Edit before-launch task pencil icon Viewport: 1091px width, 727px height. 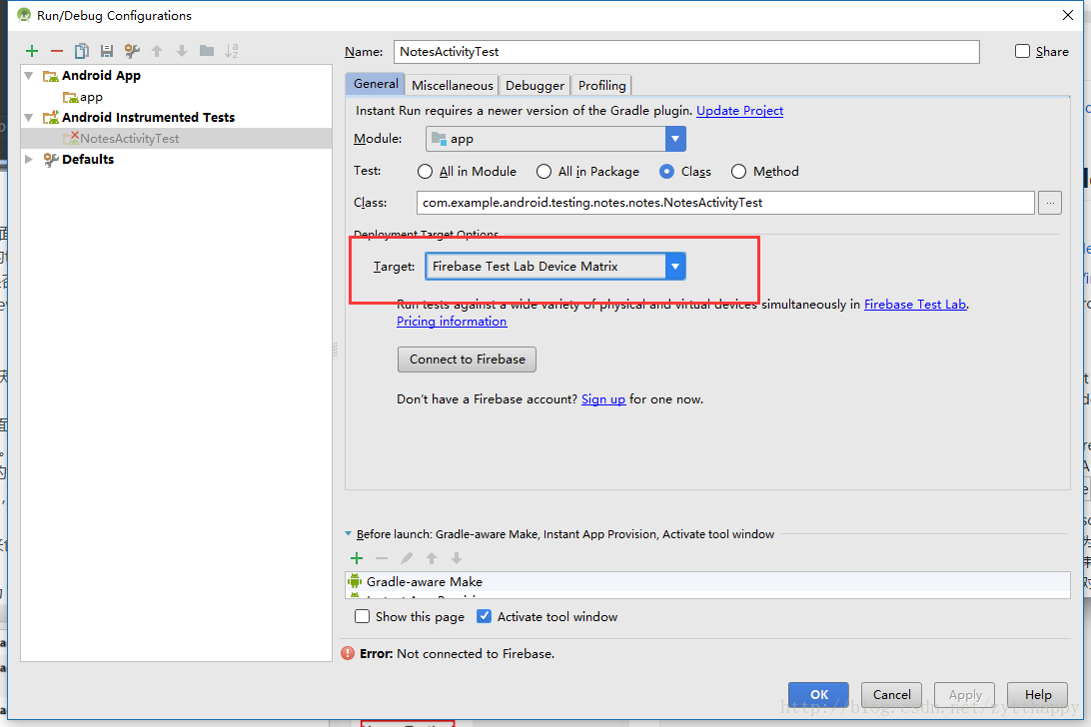407,558
